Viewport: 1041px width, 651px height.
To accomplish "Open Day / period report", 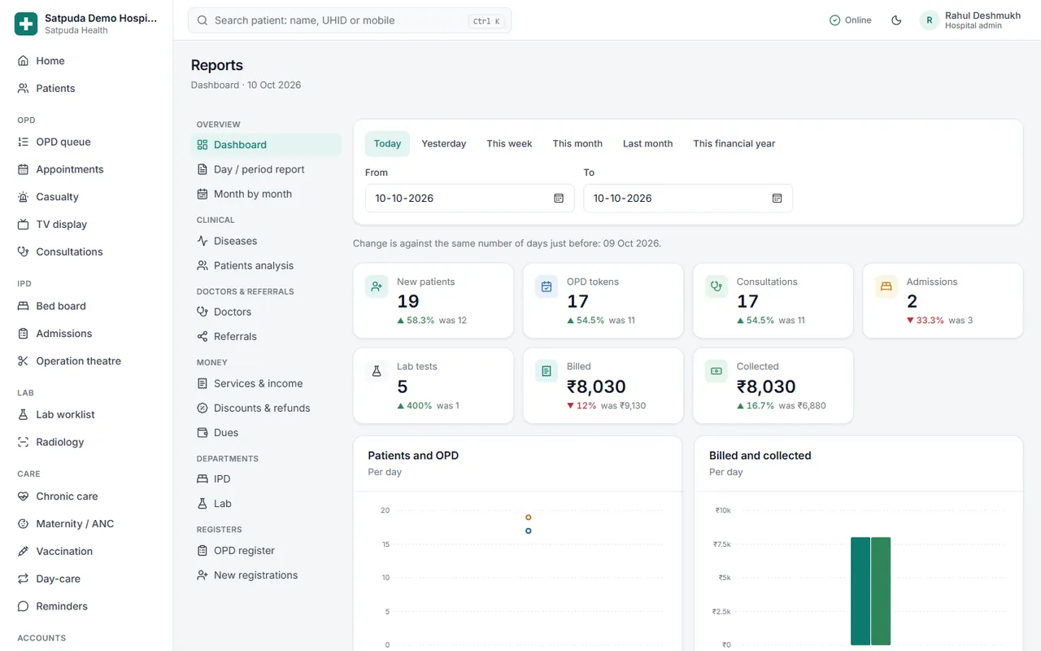I will pos(266,169).
